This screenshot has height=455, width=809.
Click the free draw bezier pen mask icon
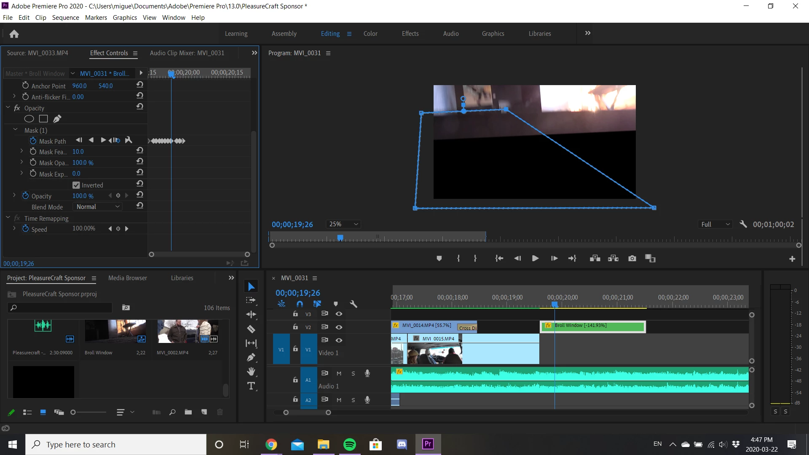click(57, 119)
